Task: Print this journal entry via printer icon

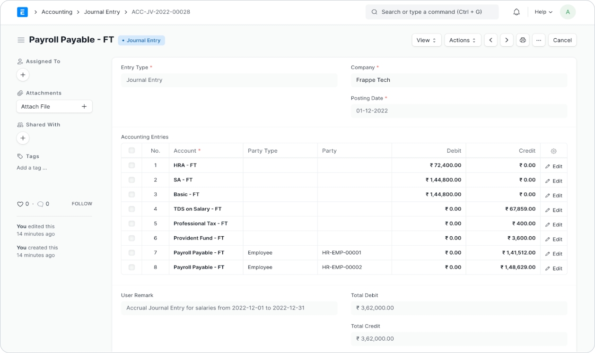Action: (523, 40)
